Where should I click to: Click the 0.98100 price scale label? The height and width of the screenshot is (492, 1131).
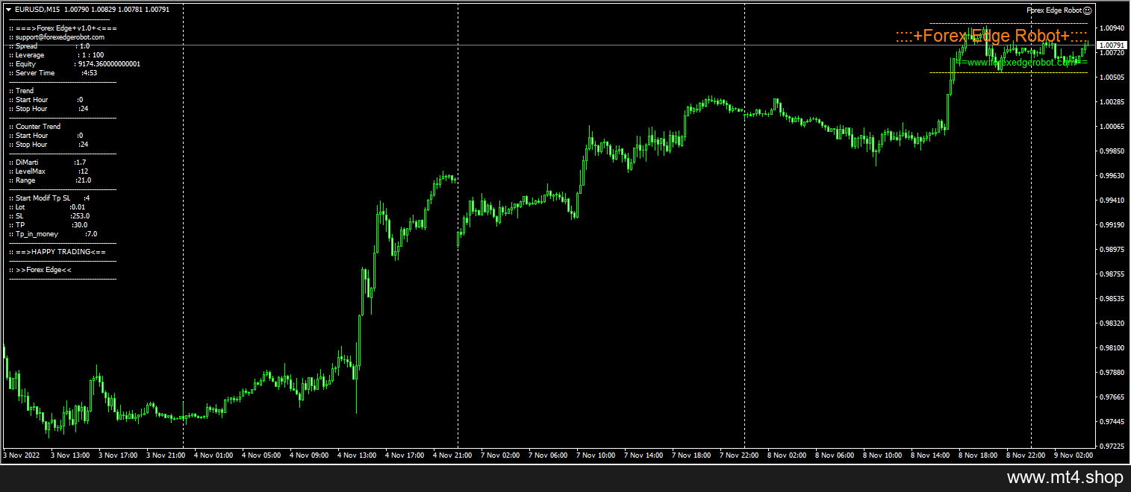coord(1112,347)
